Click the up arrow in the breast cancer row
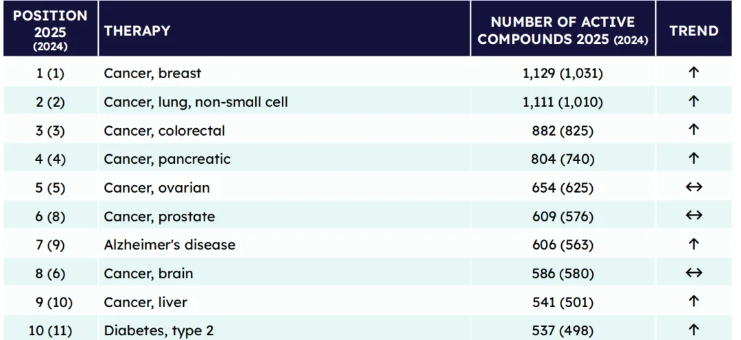 [694, 73]
